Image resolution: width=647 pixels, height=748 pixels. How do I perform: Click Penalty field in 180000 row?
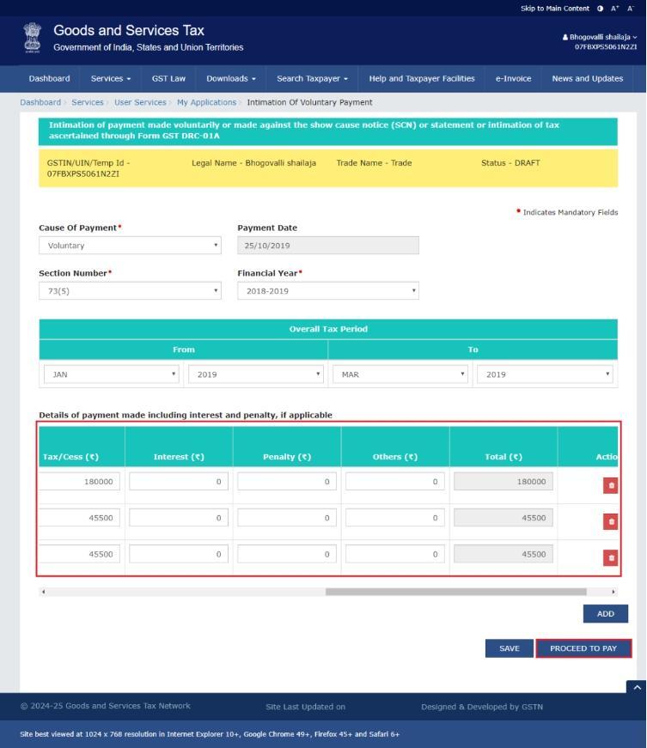click(287, 481)
